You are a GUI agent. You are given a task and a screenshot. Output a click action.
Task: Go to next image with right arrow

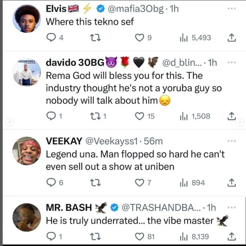(240, 122)
